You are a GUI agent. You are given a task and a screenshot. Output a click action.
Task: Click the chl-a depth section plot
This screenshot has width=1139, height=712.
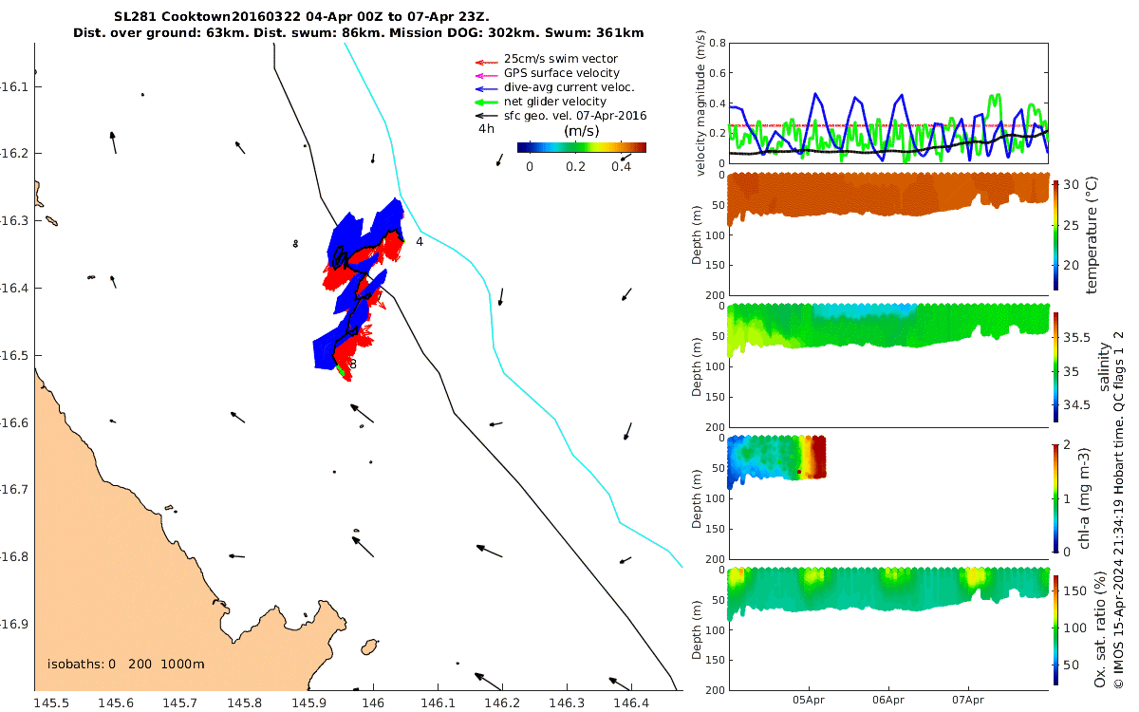point(888,497)
